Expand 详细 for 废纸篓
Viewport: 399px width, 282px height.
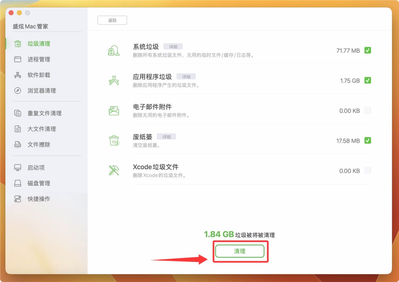(166, 136)
